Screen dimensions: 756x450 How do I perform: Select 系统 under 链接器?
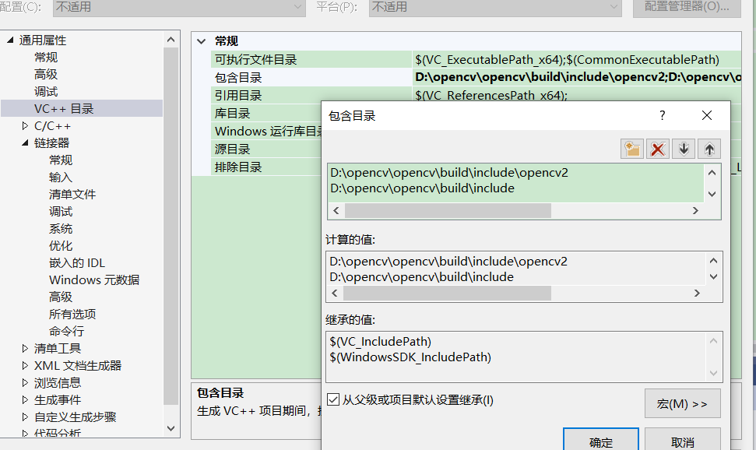coord(61,229)
